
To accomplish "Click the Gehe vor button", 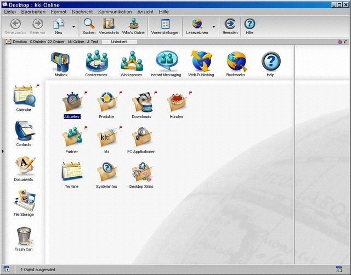I will point(38,26).
